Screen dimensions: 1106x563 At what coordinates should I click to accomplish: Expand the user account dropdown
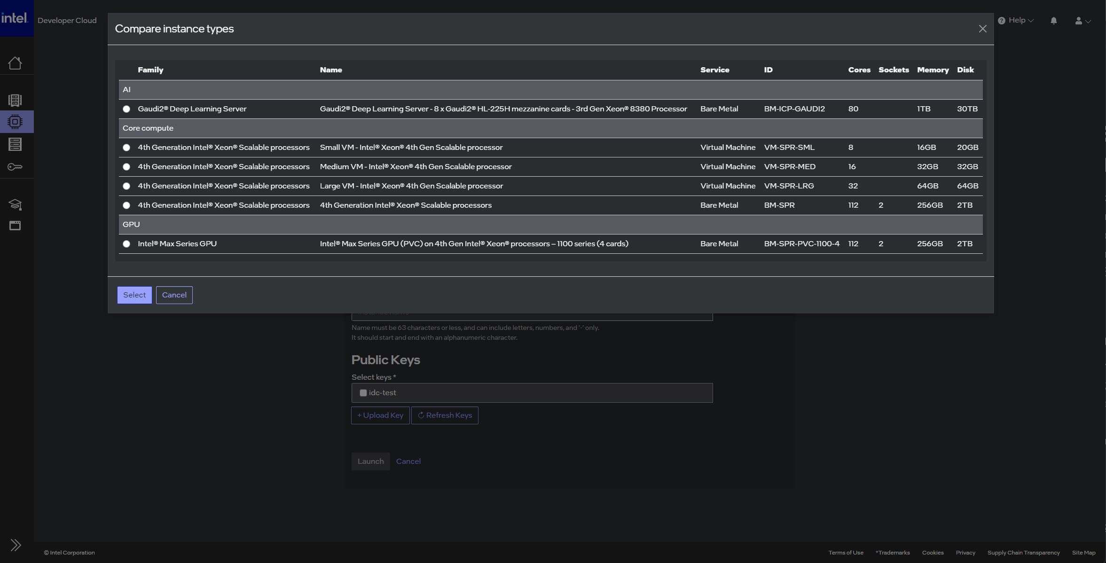tap(1082, 21)
